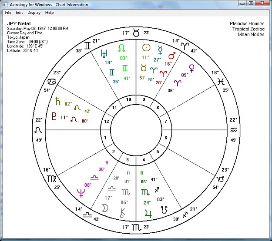Screen dimensions: 272x241
Task: Click house number 10 label
Action: coord(128,99)
